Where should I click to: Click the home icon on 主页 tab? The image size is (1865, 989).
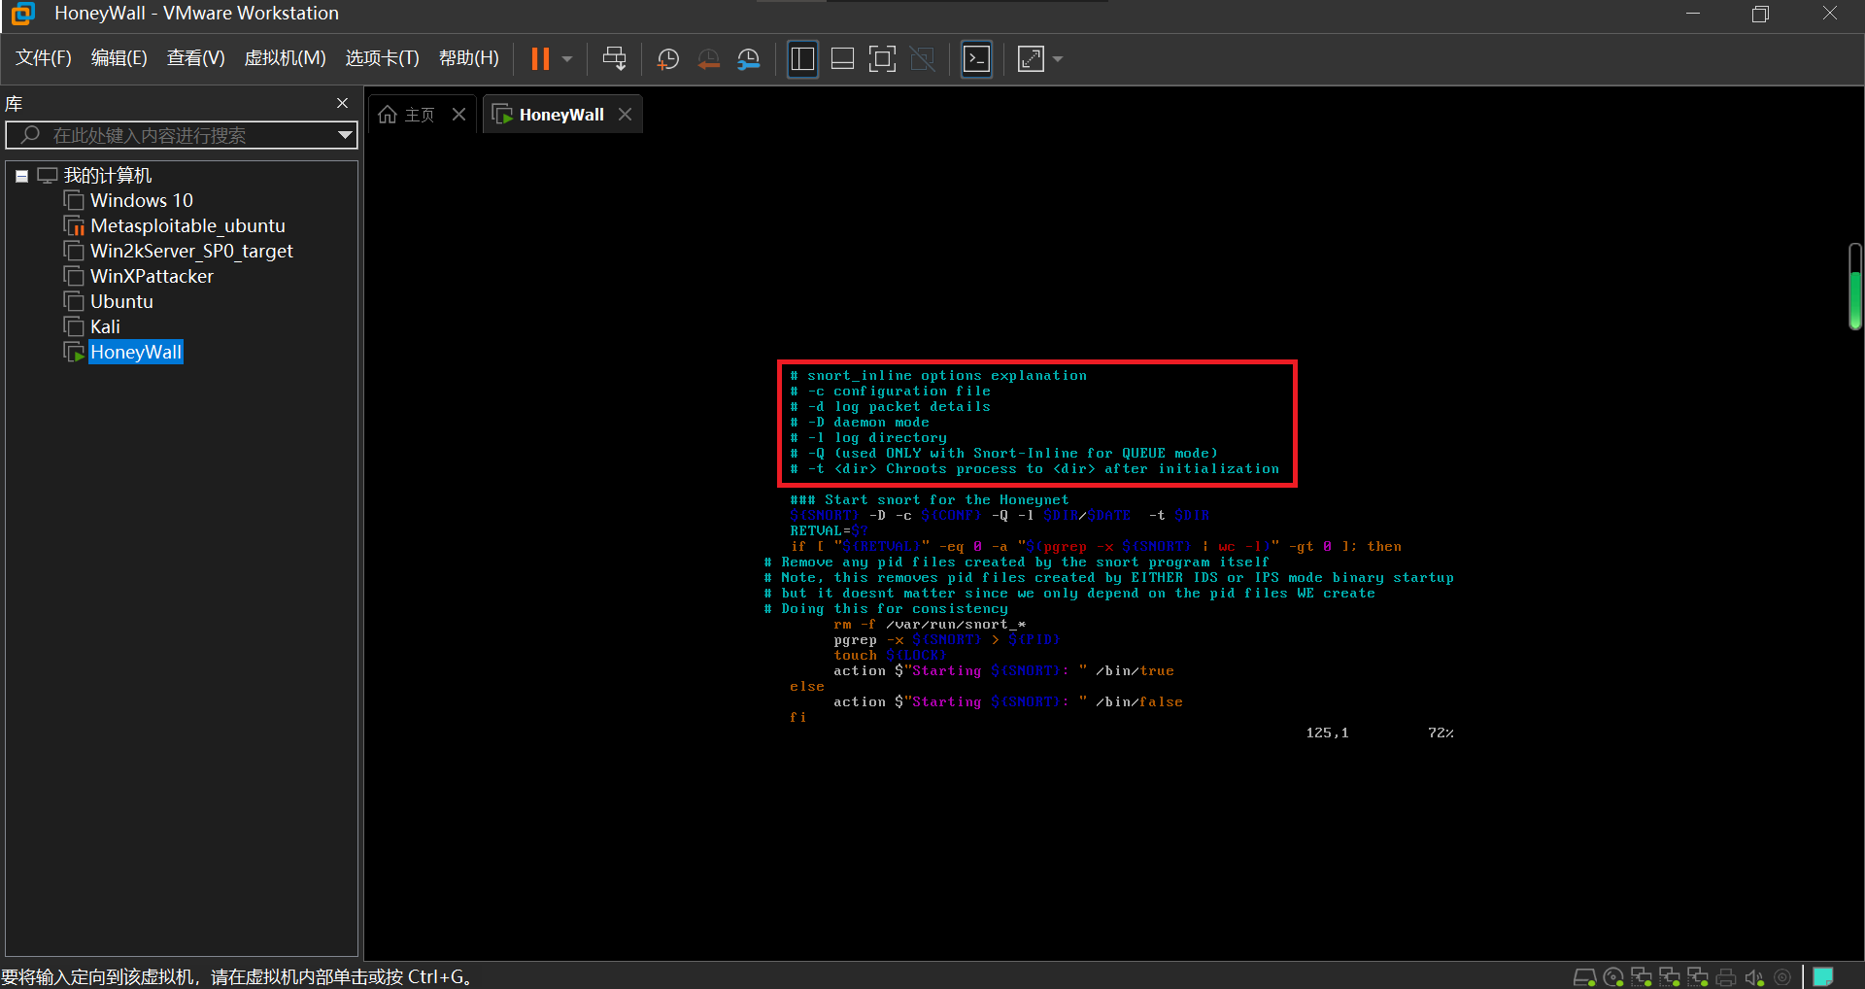coord(388,115)
